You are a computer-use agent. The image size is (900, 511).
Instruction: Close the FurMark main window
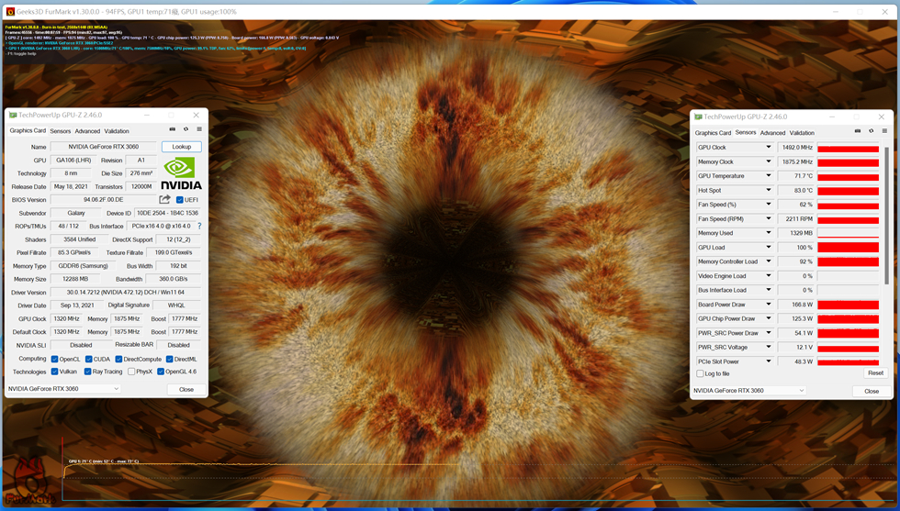point(884,12)
